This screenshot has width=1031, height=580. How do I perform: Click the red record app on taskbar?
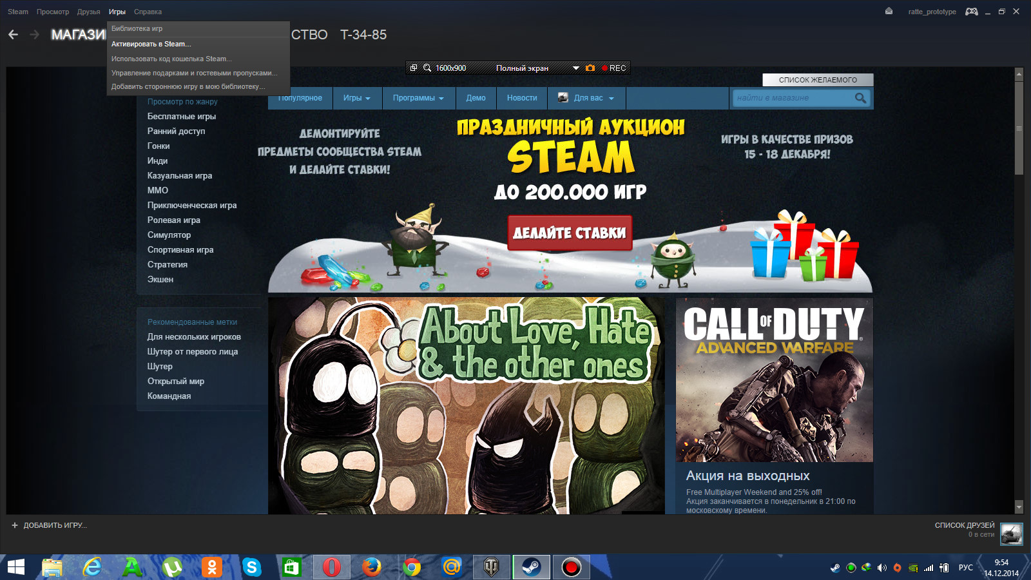point(572,567)
